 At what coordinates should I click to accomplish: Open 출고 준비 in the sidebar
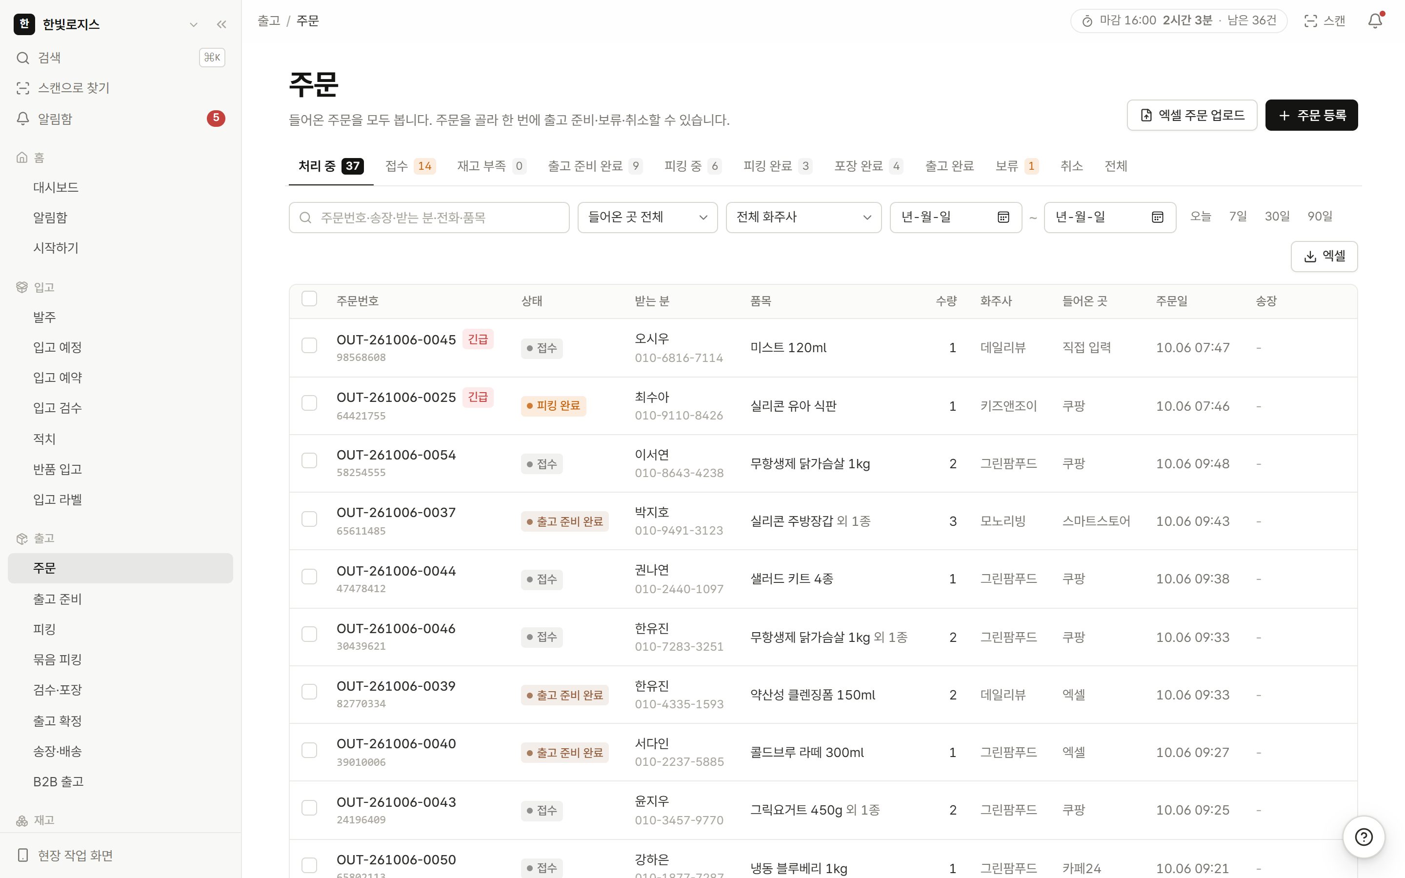pos(120,599)
